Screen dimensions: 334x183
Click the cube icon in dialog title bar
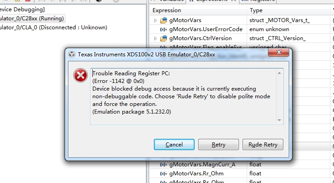(72, 55)
